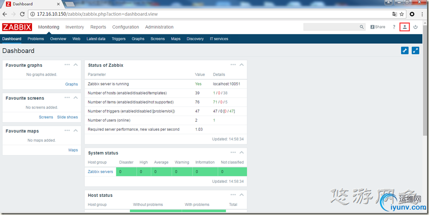
Task: Click the browser extension circle icon
Action: pyautogui.click(x=412, y=14)
